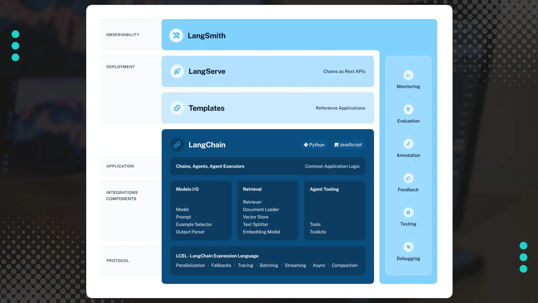Click the LCEL LangChain Expression Language title
Screen dimensions: 538x303
pos(217,256)
